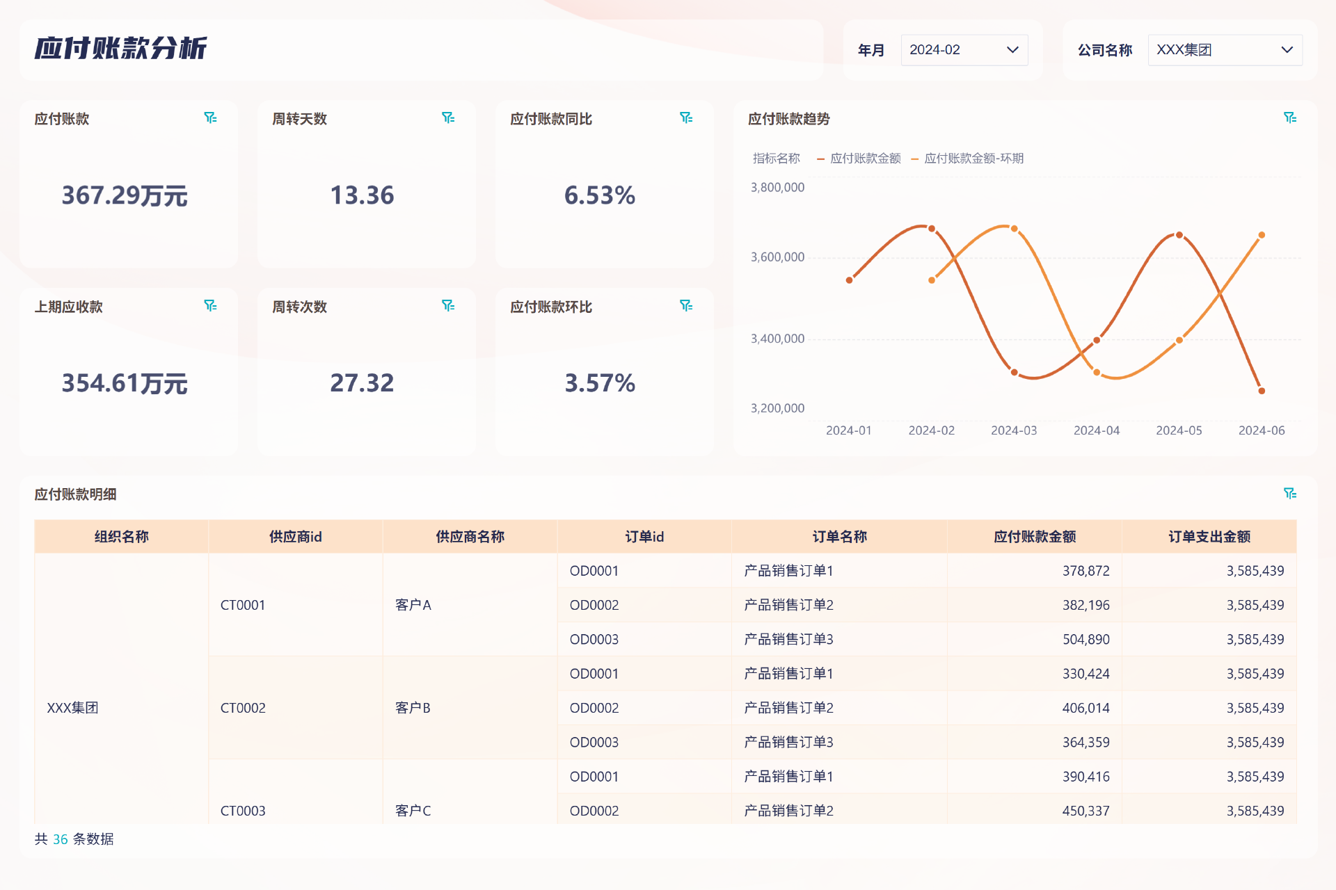Click the 2024-06 axis label on the chart
1336x890 pixels.
[1261, 430]
